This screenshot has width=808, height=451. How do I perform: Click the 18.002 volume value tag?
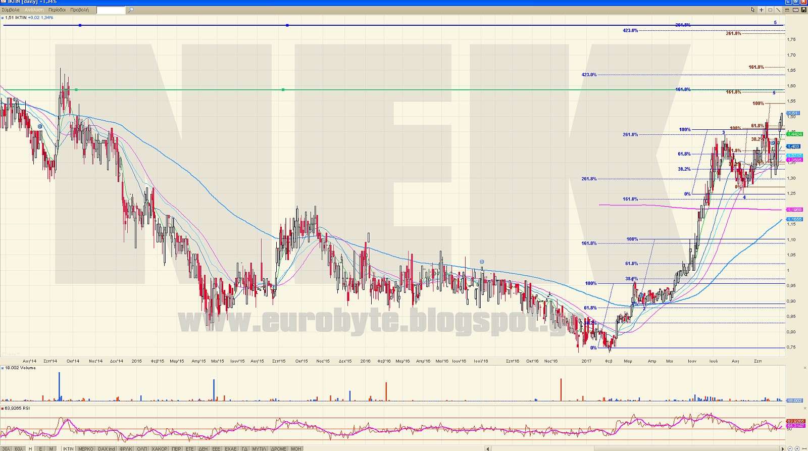coord(795,400)
